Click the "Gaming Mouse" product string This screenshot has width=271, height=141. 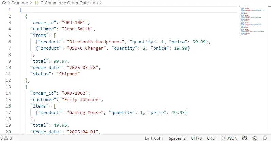[85, 113]
